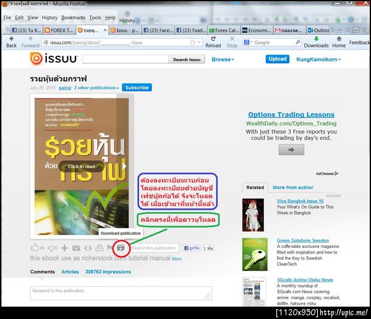Open the Browse dropdown

(223, 59)
